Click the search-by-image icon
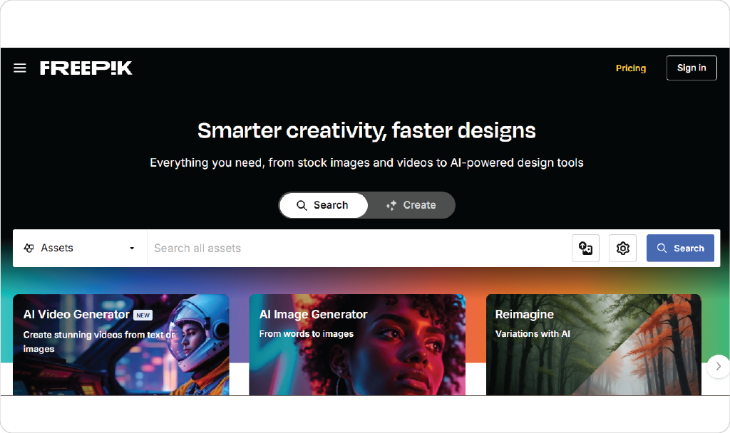The image size is (730, 433). 585,249
